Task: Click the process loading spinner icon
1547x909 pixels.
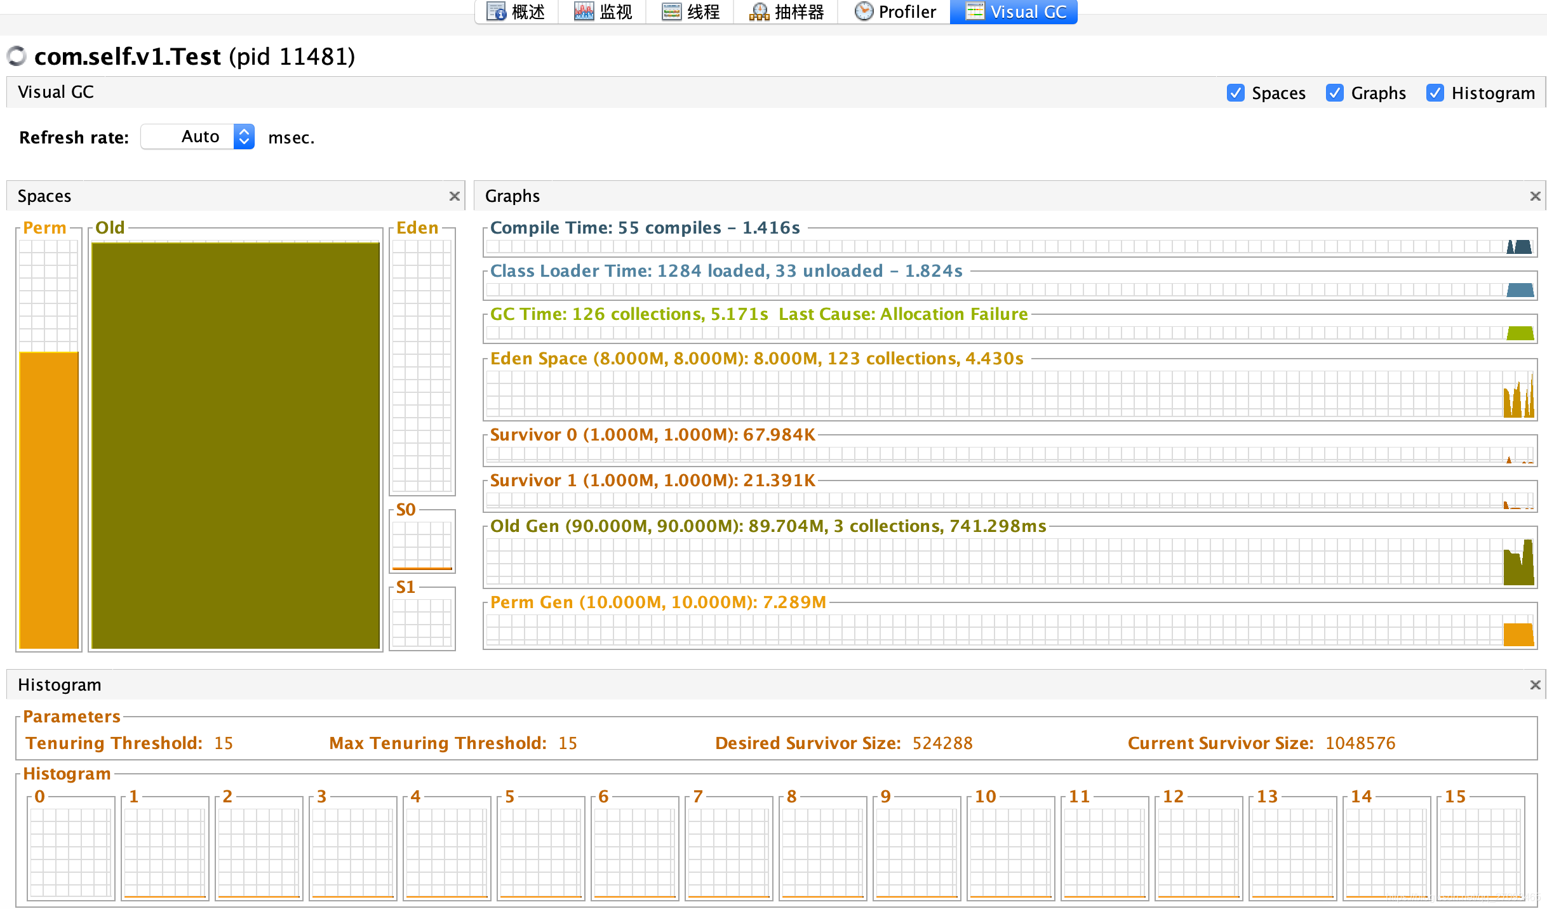Action: 17,56
